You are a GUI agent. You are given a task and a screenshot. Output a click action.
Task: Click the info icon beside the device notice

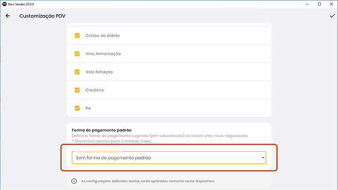[74, 181]
